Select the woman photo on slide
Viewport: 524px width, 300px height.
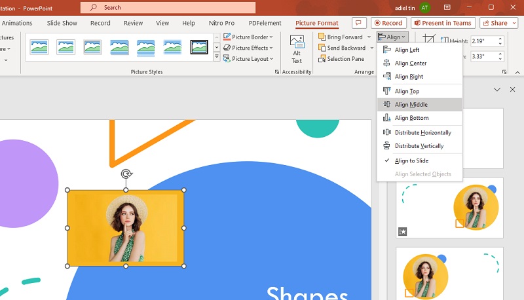click(x=126, y=228)
